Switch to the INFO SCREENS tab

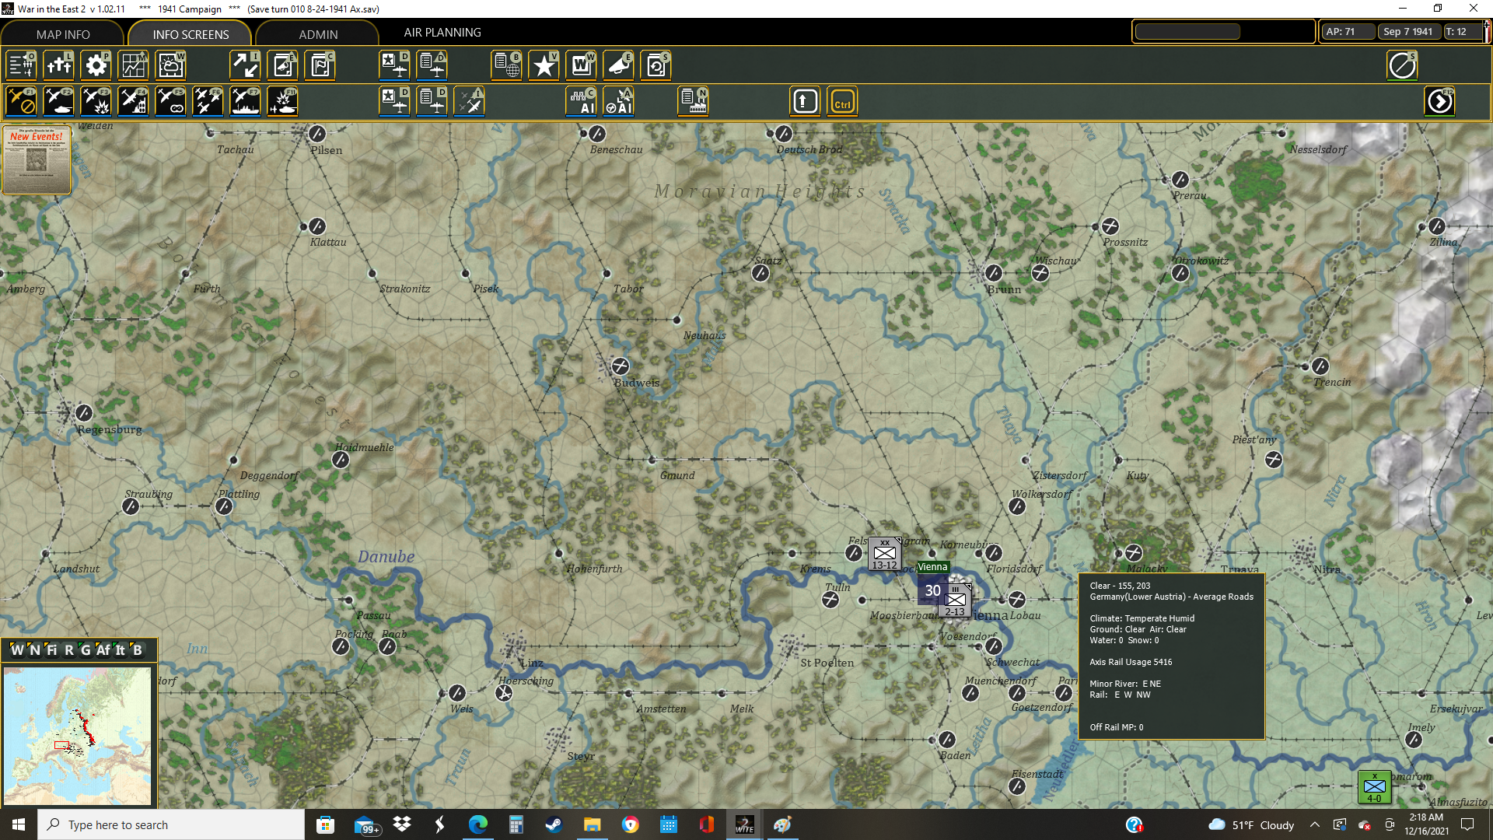[x=191, y=34]
